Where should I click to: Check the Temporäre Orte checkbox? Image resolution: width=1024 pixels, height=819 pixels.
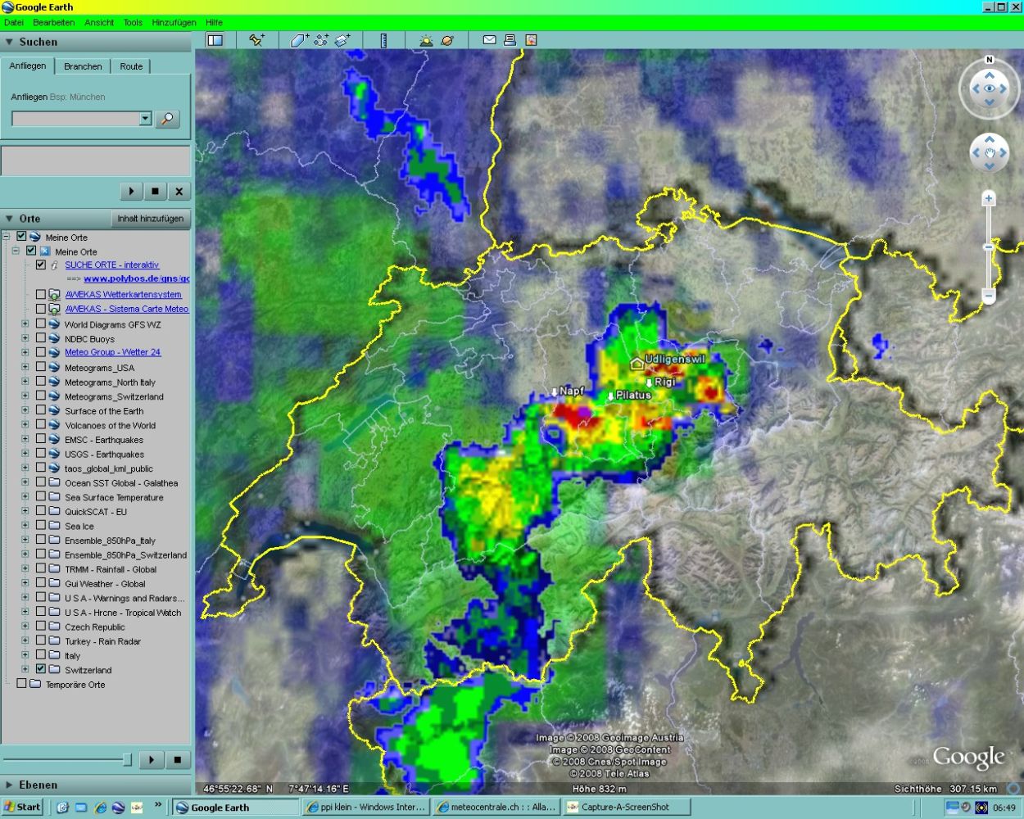[x=21, y=684]
